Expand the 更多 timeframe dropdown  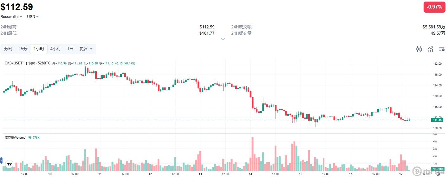(x=86, y=49)
